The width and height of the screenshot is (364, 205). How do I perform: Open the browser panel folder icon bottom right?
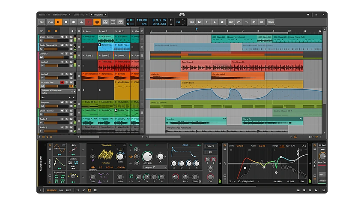[298, 190]
